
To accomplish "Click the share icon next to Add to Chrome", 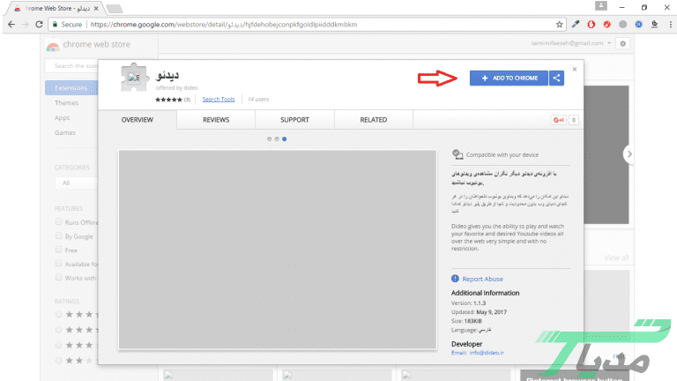I will click(556, 78).
